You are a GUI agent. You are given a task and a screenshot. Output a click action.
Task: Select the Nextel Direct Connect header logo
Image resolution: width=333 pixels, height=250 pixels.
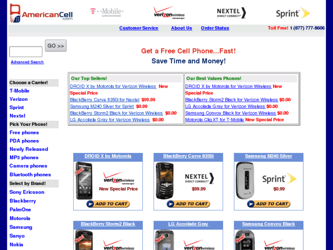tap(231, 13)
